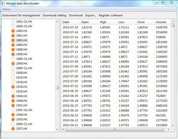Screen dimensions: 178x139
Task: Select the 2010-07-15 date cell
Action: coord(71,42)
